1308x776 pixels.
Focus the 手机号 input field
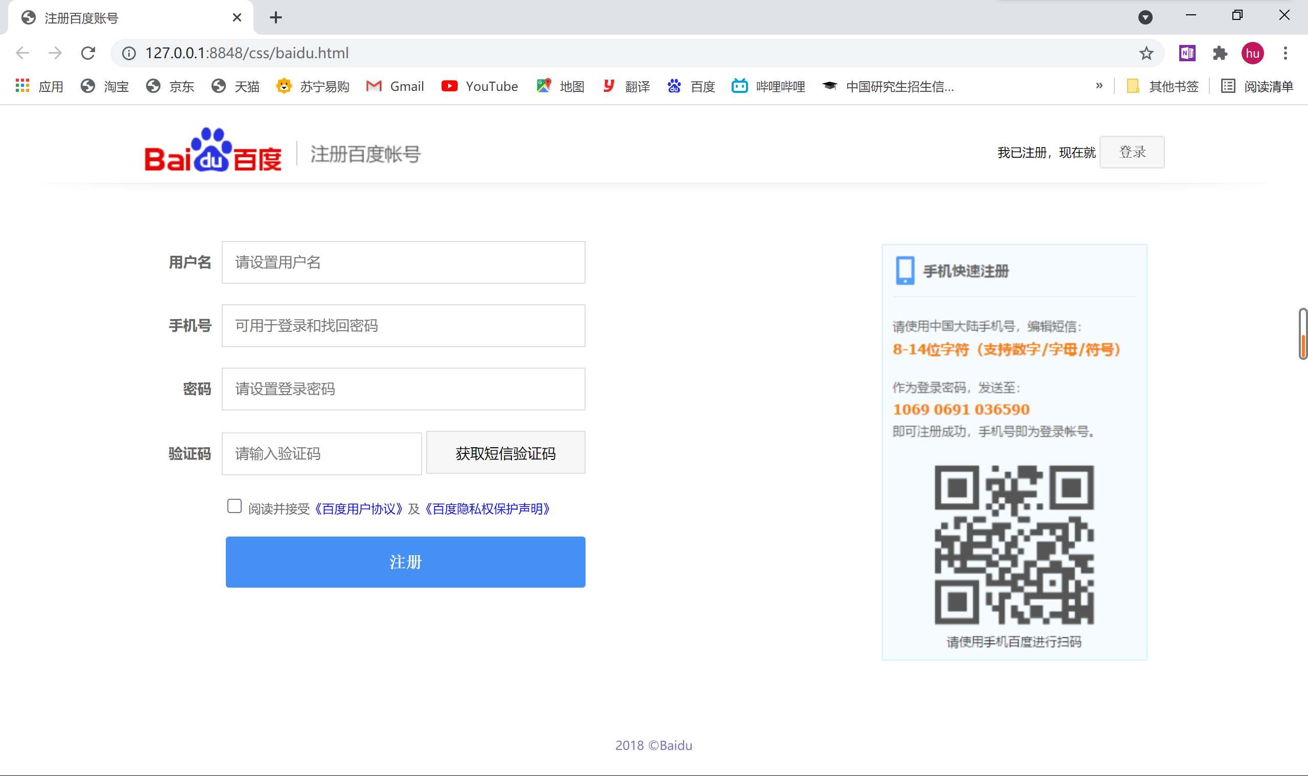pyautogui.click(x=404, y=326)
